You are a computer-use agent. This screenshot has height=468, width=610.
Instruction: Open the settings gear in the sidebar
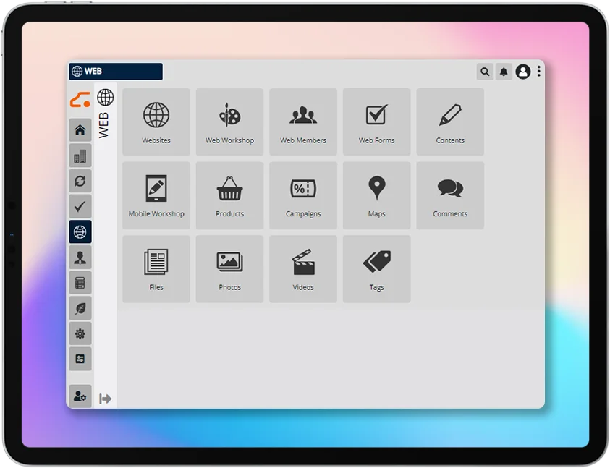(80, 333)
